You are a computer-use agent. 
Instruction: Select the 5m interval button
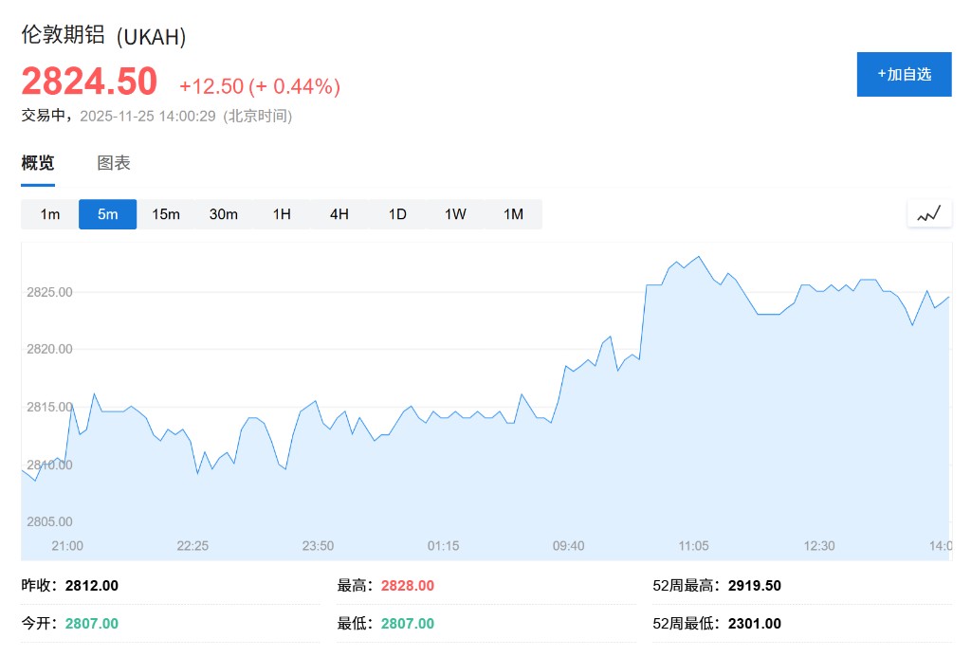click(108, 214)
